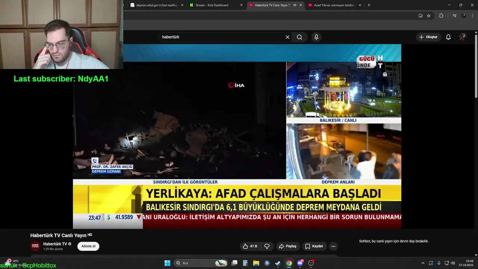Close the Kick Dashboard tab
The image size is (478, 269).
tap(241, 5)
